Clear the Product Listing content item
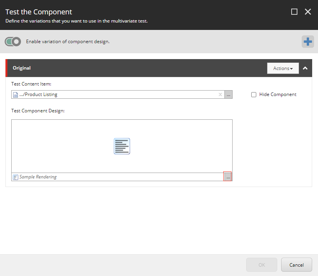 pos(220,94)
